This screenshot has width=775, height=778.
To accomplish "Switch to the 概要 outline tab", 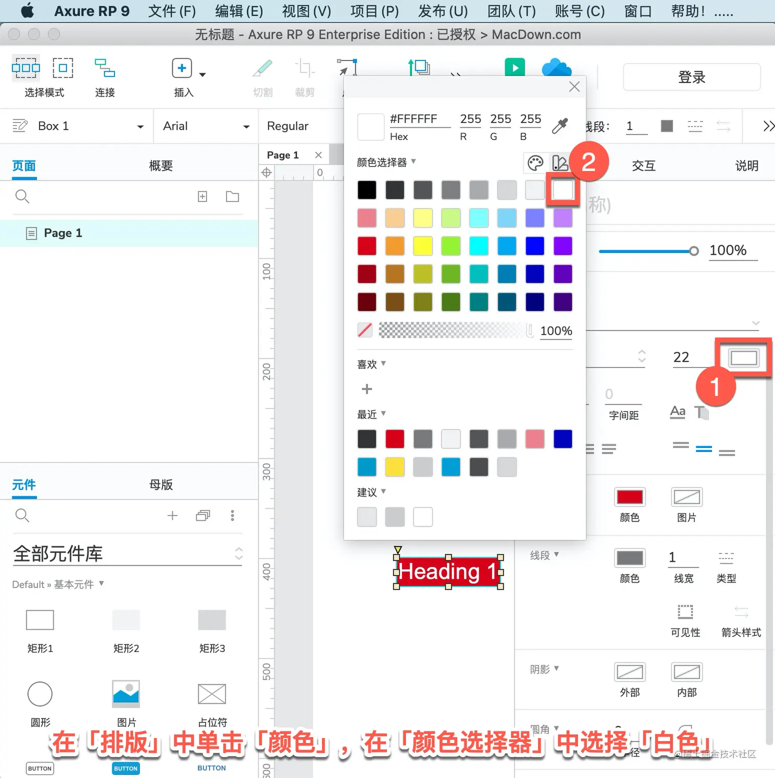I will click(161, 166).
